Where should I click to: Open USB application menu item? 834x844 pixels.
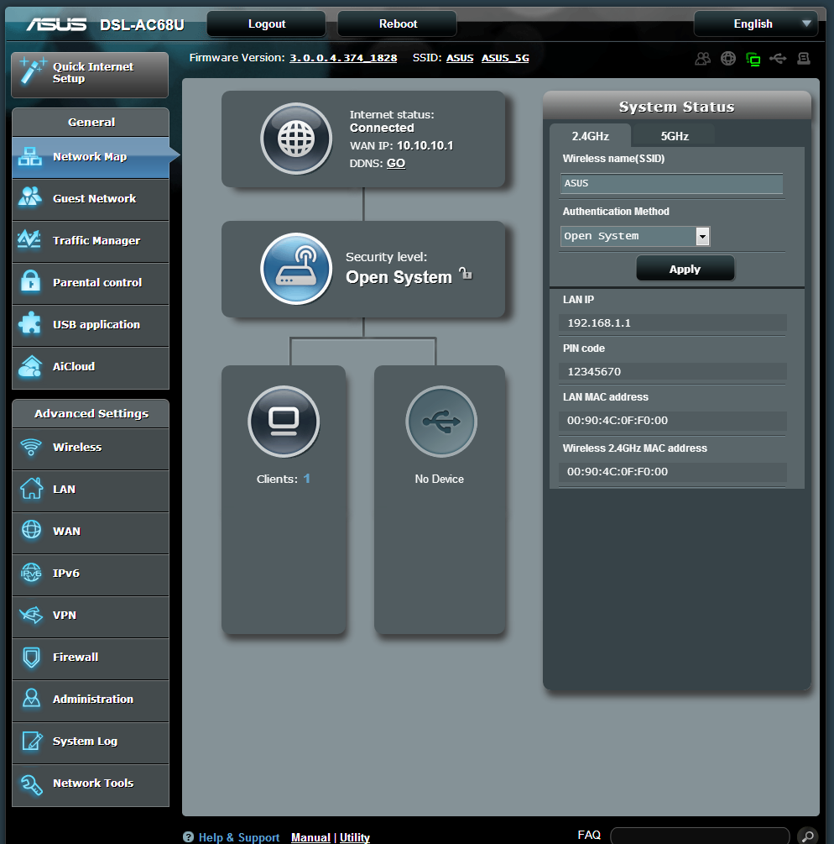pos(91,324)
